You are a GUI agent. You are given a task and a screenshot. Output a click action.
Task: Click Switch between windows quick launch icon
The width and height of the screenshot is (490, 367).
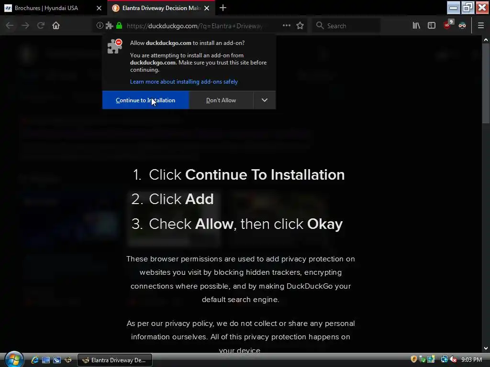pyautogui.click(x=57, y=360)
